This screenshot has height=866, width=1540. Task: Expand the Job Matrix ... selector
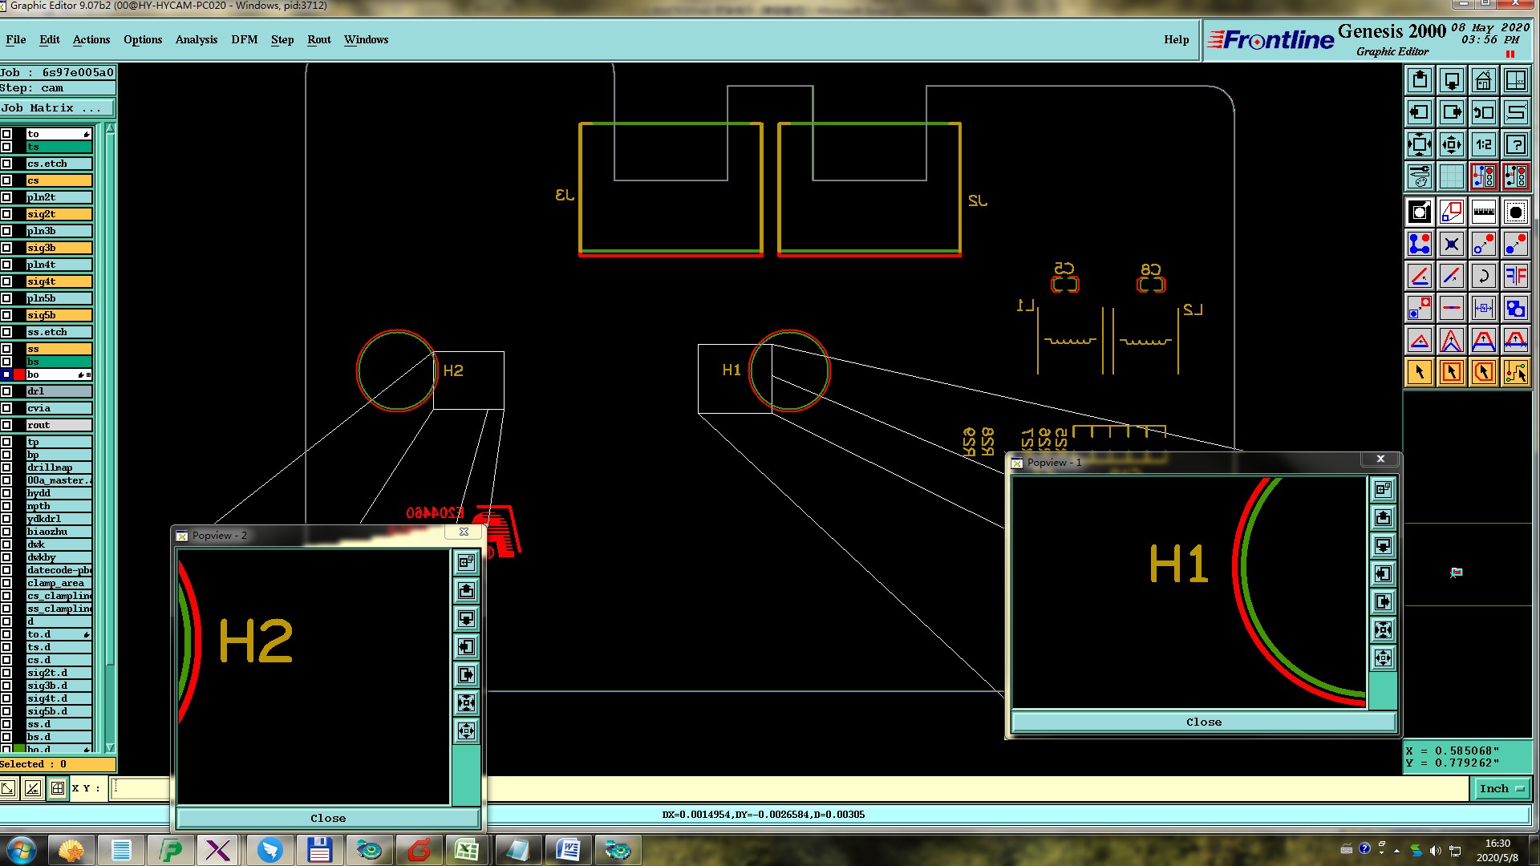tap(57, 108)
